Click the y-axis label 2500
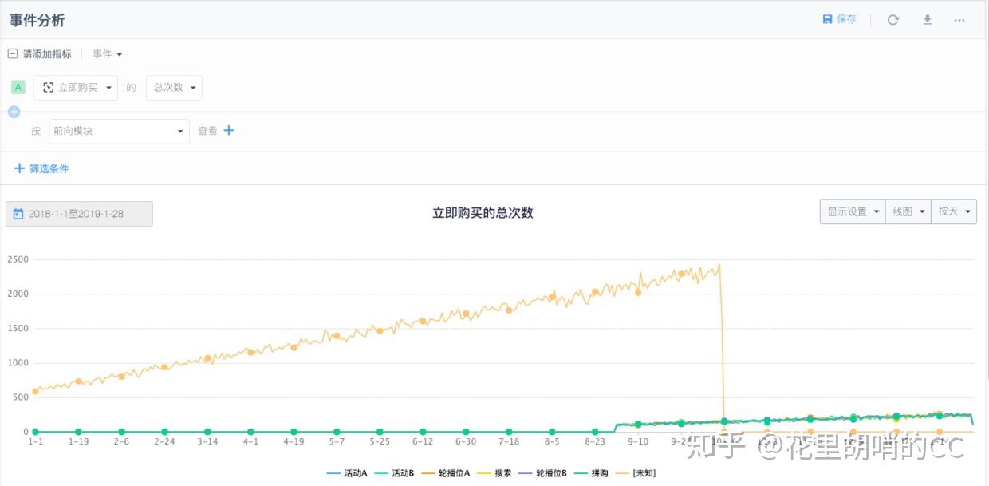The image size is (989, 486). [18, 259]
